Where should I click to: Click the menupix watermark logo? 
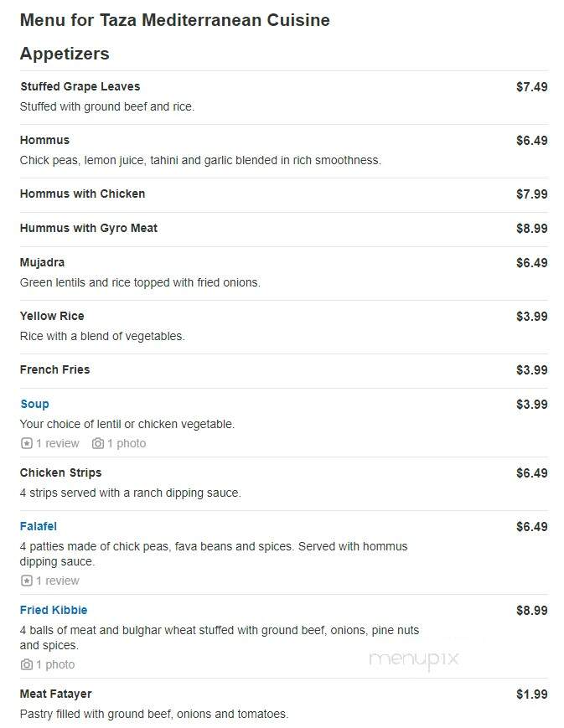(x=413, y=658)
